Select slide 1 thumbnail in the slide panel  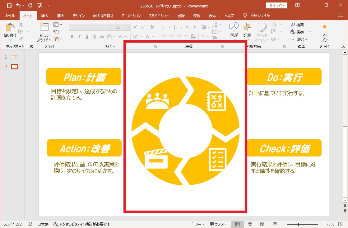pos(15,57)
